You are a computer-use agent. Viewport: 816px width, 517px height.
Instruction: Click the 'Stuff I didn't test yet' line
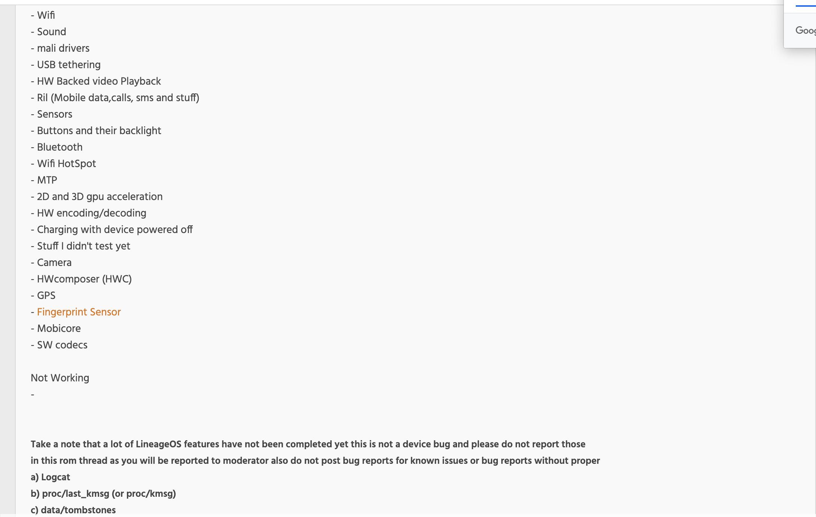(80, 246)
